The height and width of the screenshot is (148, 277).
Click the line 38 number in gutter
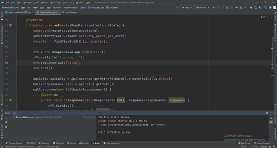pyautogui.click(x=6, y=63)
